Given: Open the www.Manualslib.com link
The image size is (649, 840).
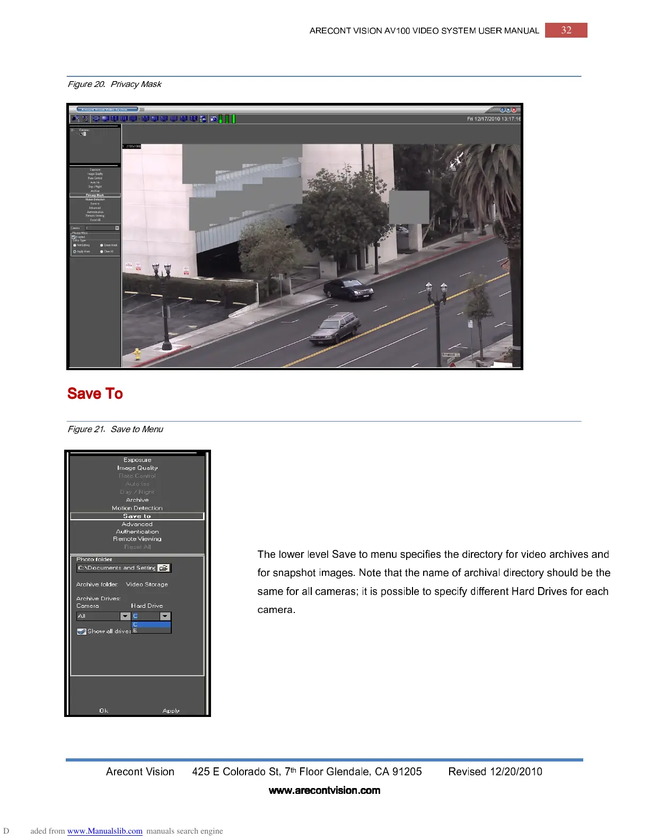Looking at the screenshot, I should click(x=104, y=831).
